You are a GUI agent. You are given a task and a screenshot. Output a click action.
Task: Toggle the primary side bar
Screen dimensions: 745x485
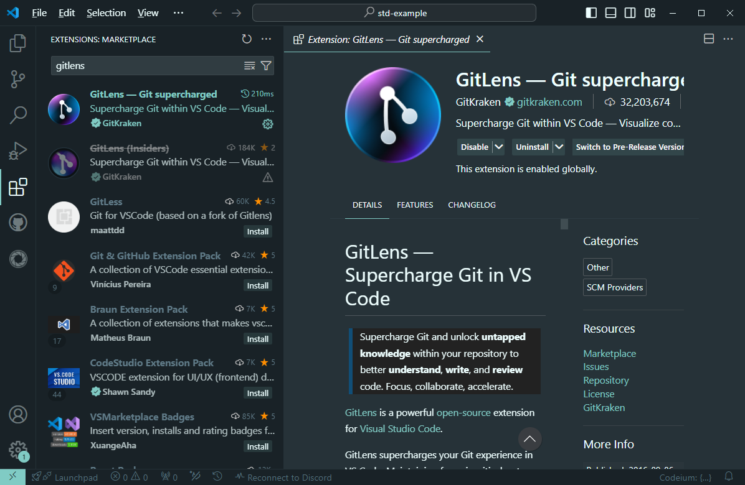(x=591, y=13)
